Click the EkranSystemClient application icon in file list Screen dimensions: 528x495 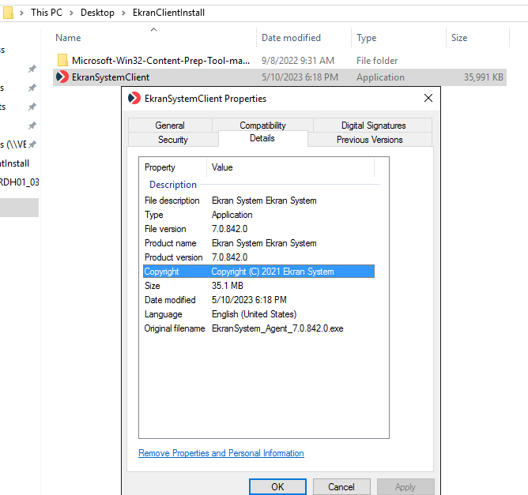(62, 77)
